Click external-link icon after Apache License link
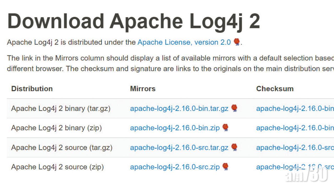334x187 pixels. click(237, 42)
